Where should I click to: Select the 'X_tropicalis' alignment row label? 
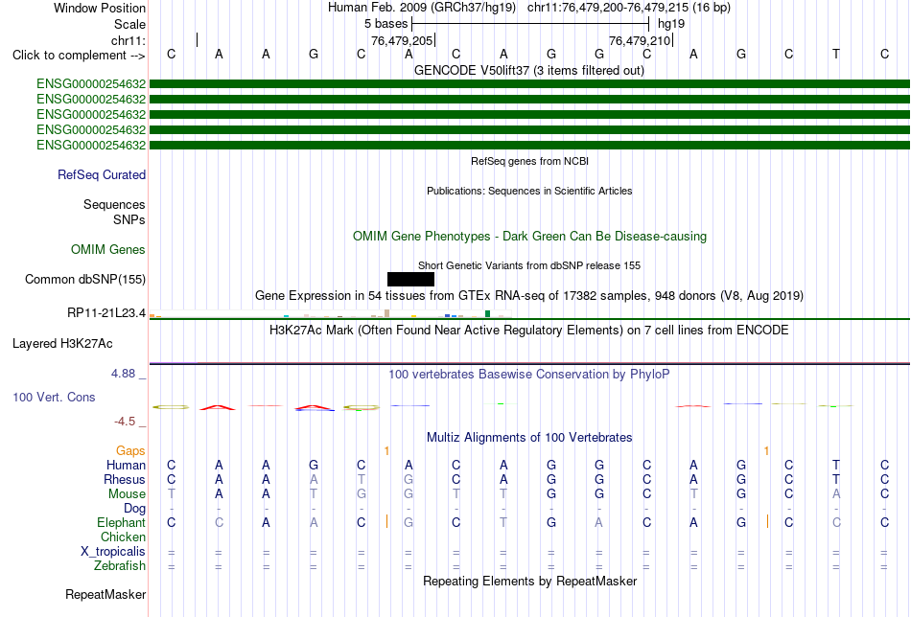click(113, 552)
